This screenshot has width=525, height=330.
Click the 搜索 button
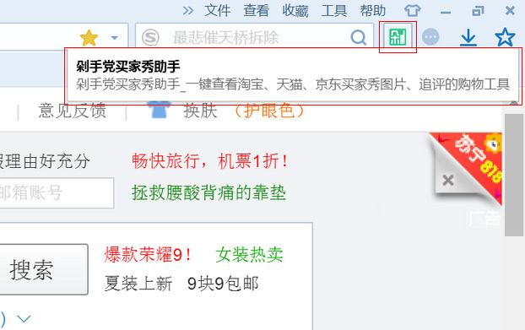click(x=44, y=269)
